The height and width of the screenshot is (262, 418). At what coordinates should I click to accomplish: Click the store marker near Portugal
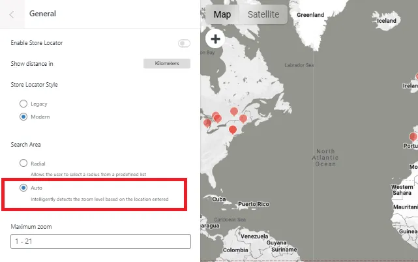[412, 137]
